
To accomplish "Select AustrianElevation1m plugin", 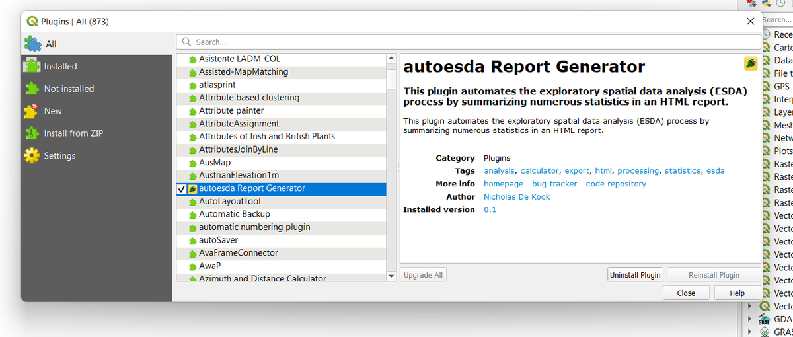I will (x=282, y=176).
